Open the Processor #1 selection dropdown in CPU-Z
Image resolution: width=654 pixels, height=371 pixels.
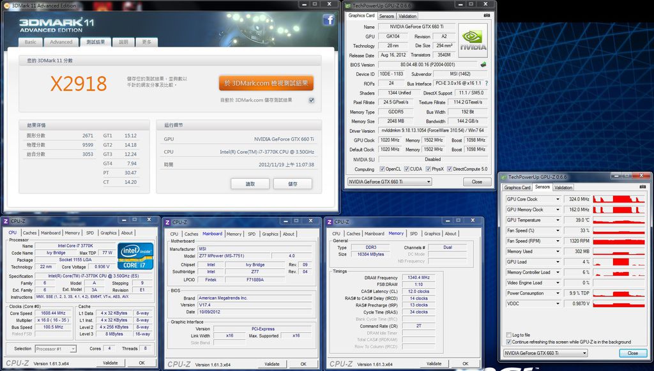[56, 349]
